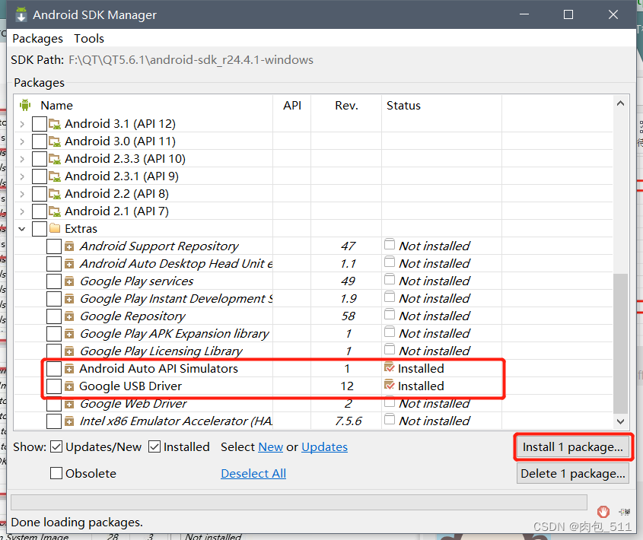Click installed status icon for Google USB Driver

pyautogui.click(x=389, y=385)
